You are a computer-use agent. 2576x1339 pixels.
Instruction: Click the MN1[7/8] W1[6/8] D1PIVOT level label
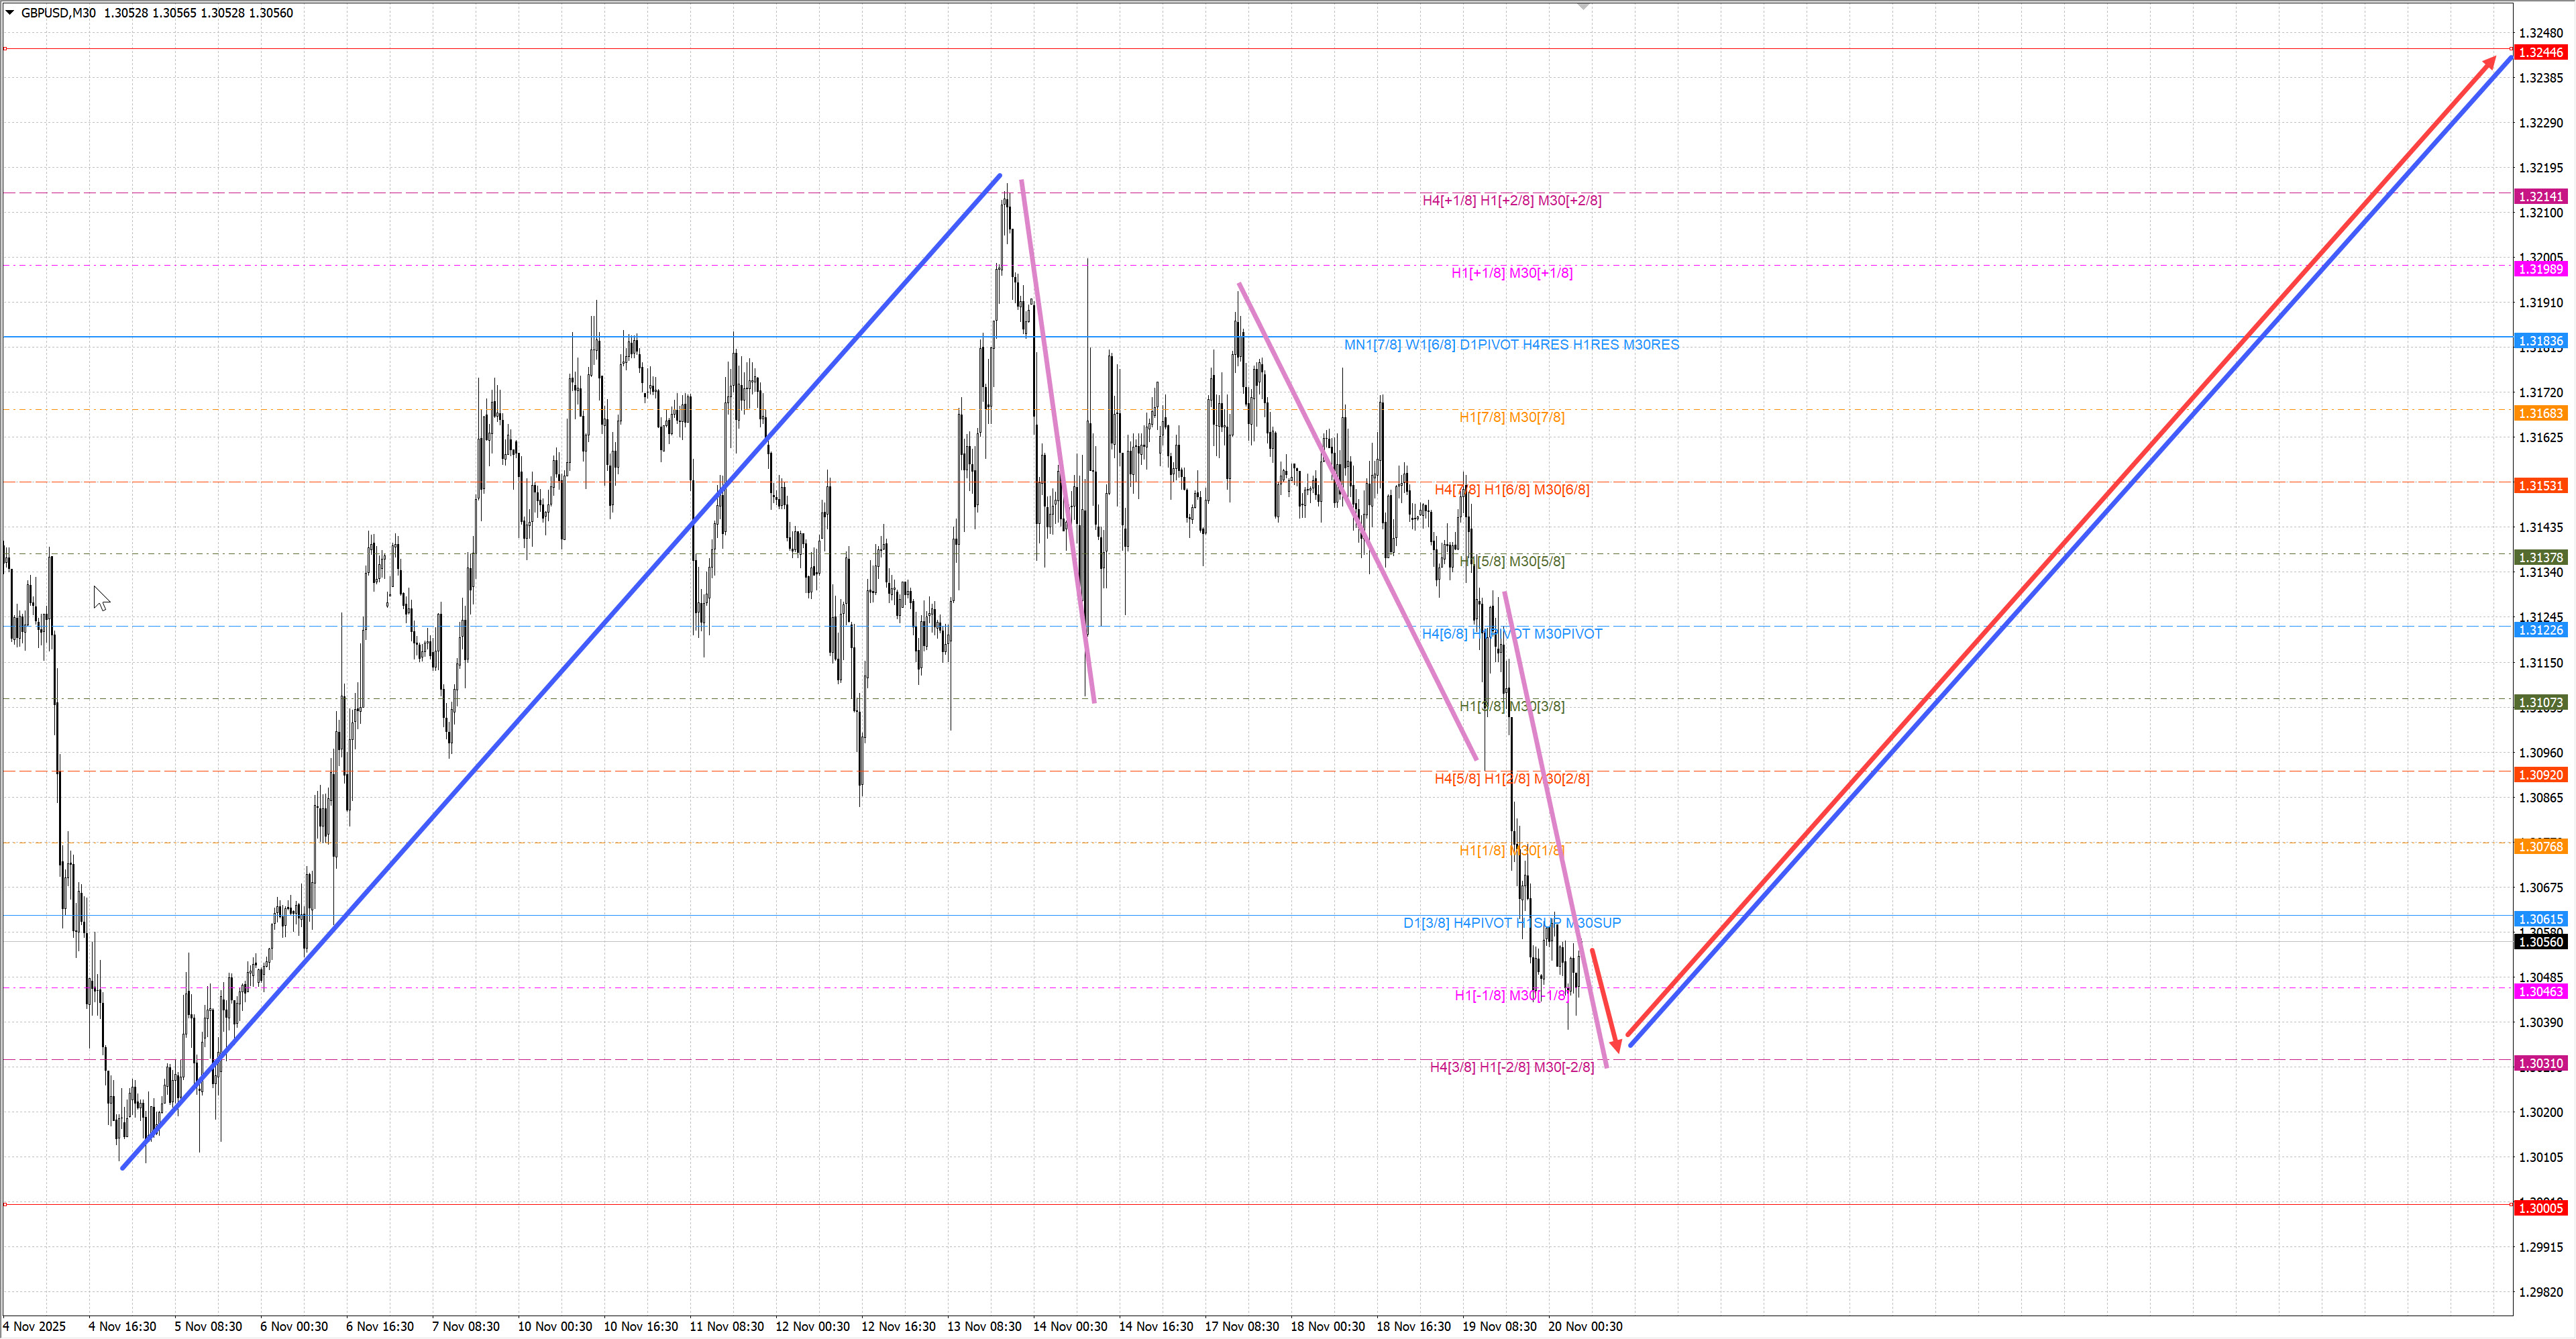click(1511, 345)
